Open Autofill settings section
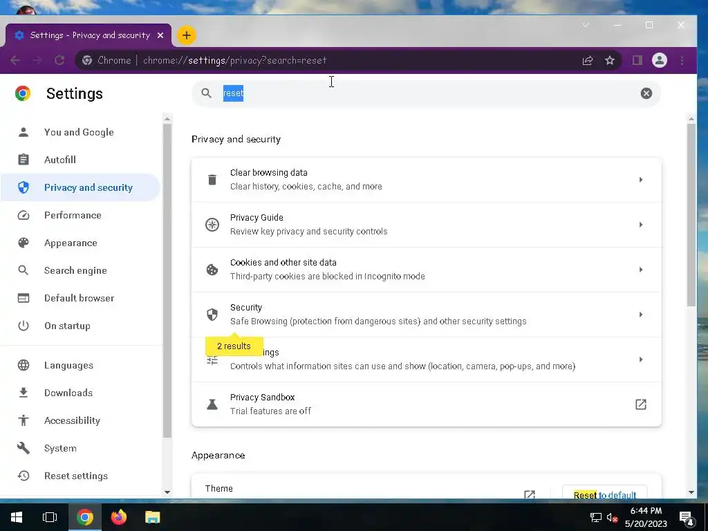 (80, 160)
